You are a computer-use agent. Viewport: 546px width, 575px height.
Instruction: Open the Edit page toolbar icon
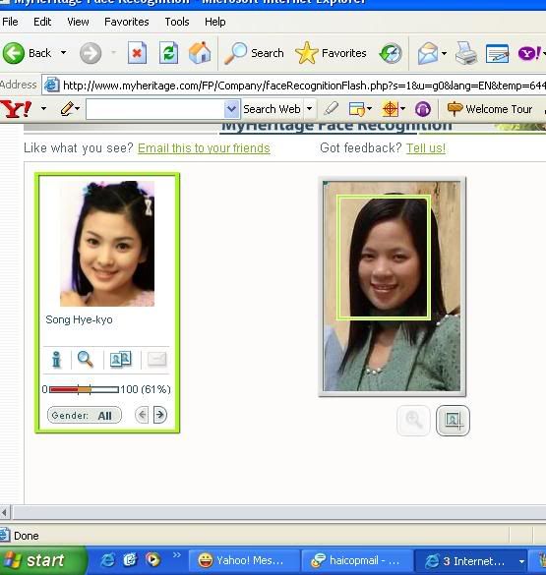pyautogui.click(x=497, y=53)
